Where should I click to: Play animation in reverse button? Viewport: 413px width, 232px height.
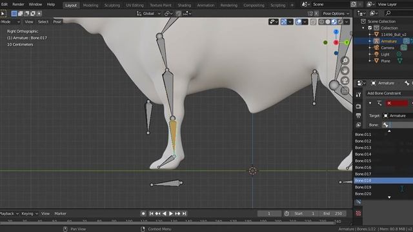165,213
